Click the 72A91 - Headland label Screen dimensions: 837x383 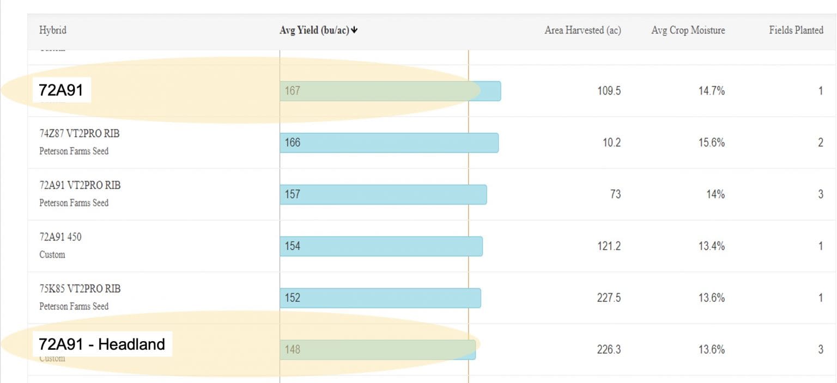tap(102, 344)
